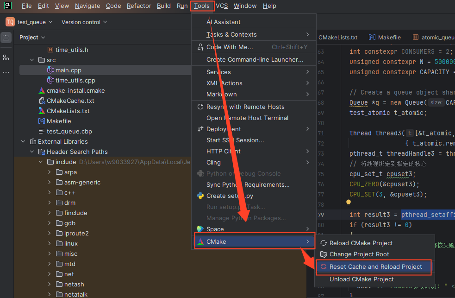Open the Project view dropdown
The image size is (455, 298).
[x=32, y=38]
